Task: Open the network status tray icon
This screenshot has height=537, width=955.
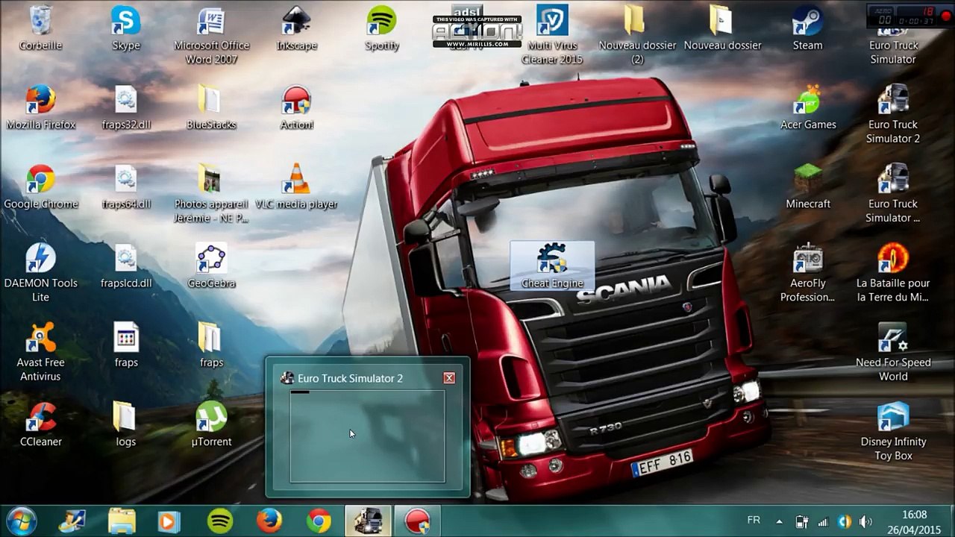Action: point(823,521)
